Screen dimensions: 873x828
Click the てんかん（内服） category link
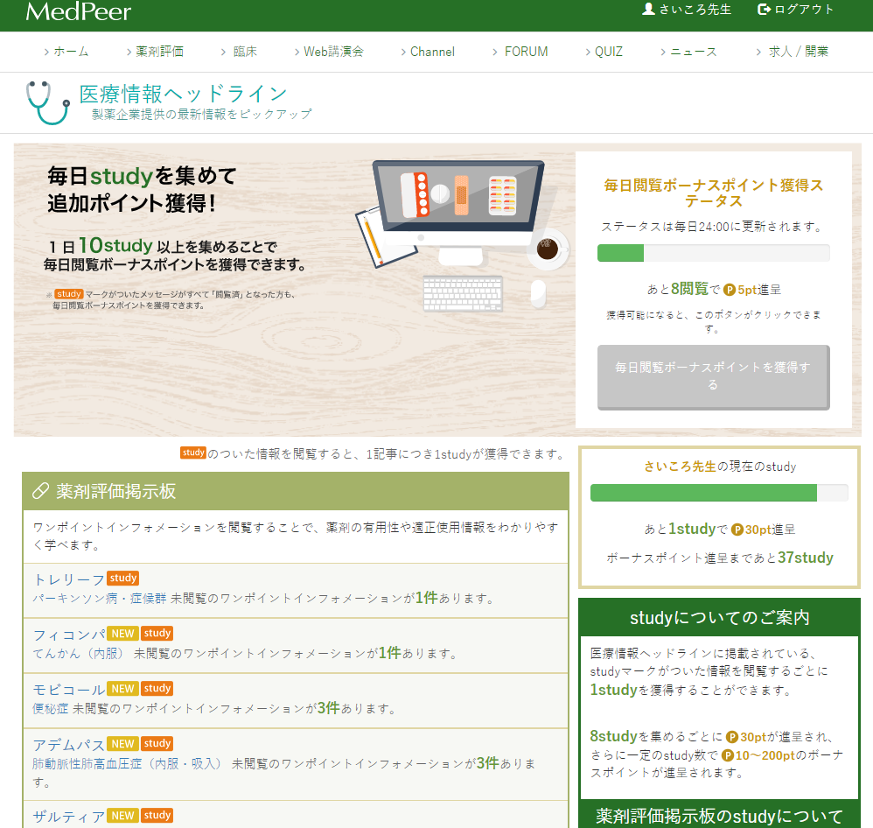click(79, 653)
